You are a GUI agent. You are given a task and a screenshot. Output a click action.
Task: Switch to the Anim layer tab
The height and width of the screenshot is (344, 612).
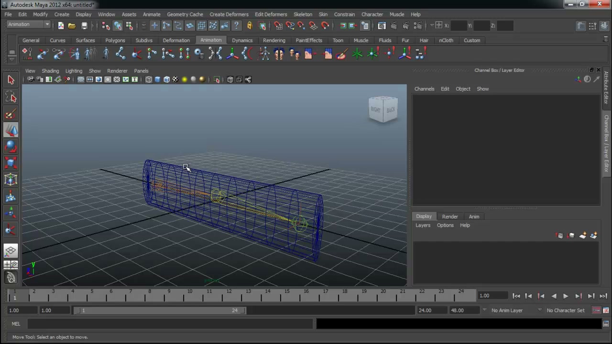(x=474, y=217)
